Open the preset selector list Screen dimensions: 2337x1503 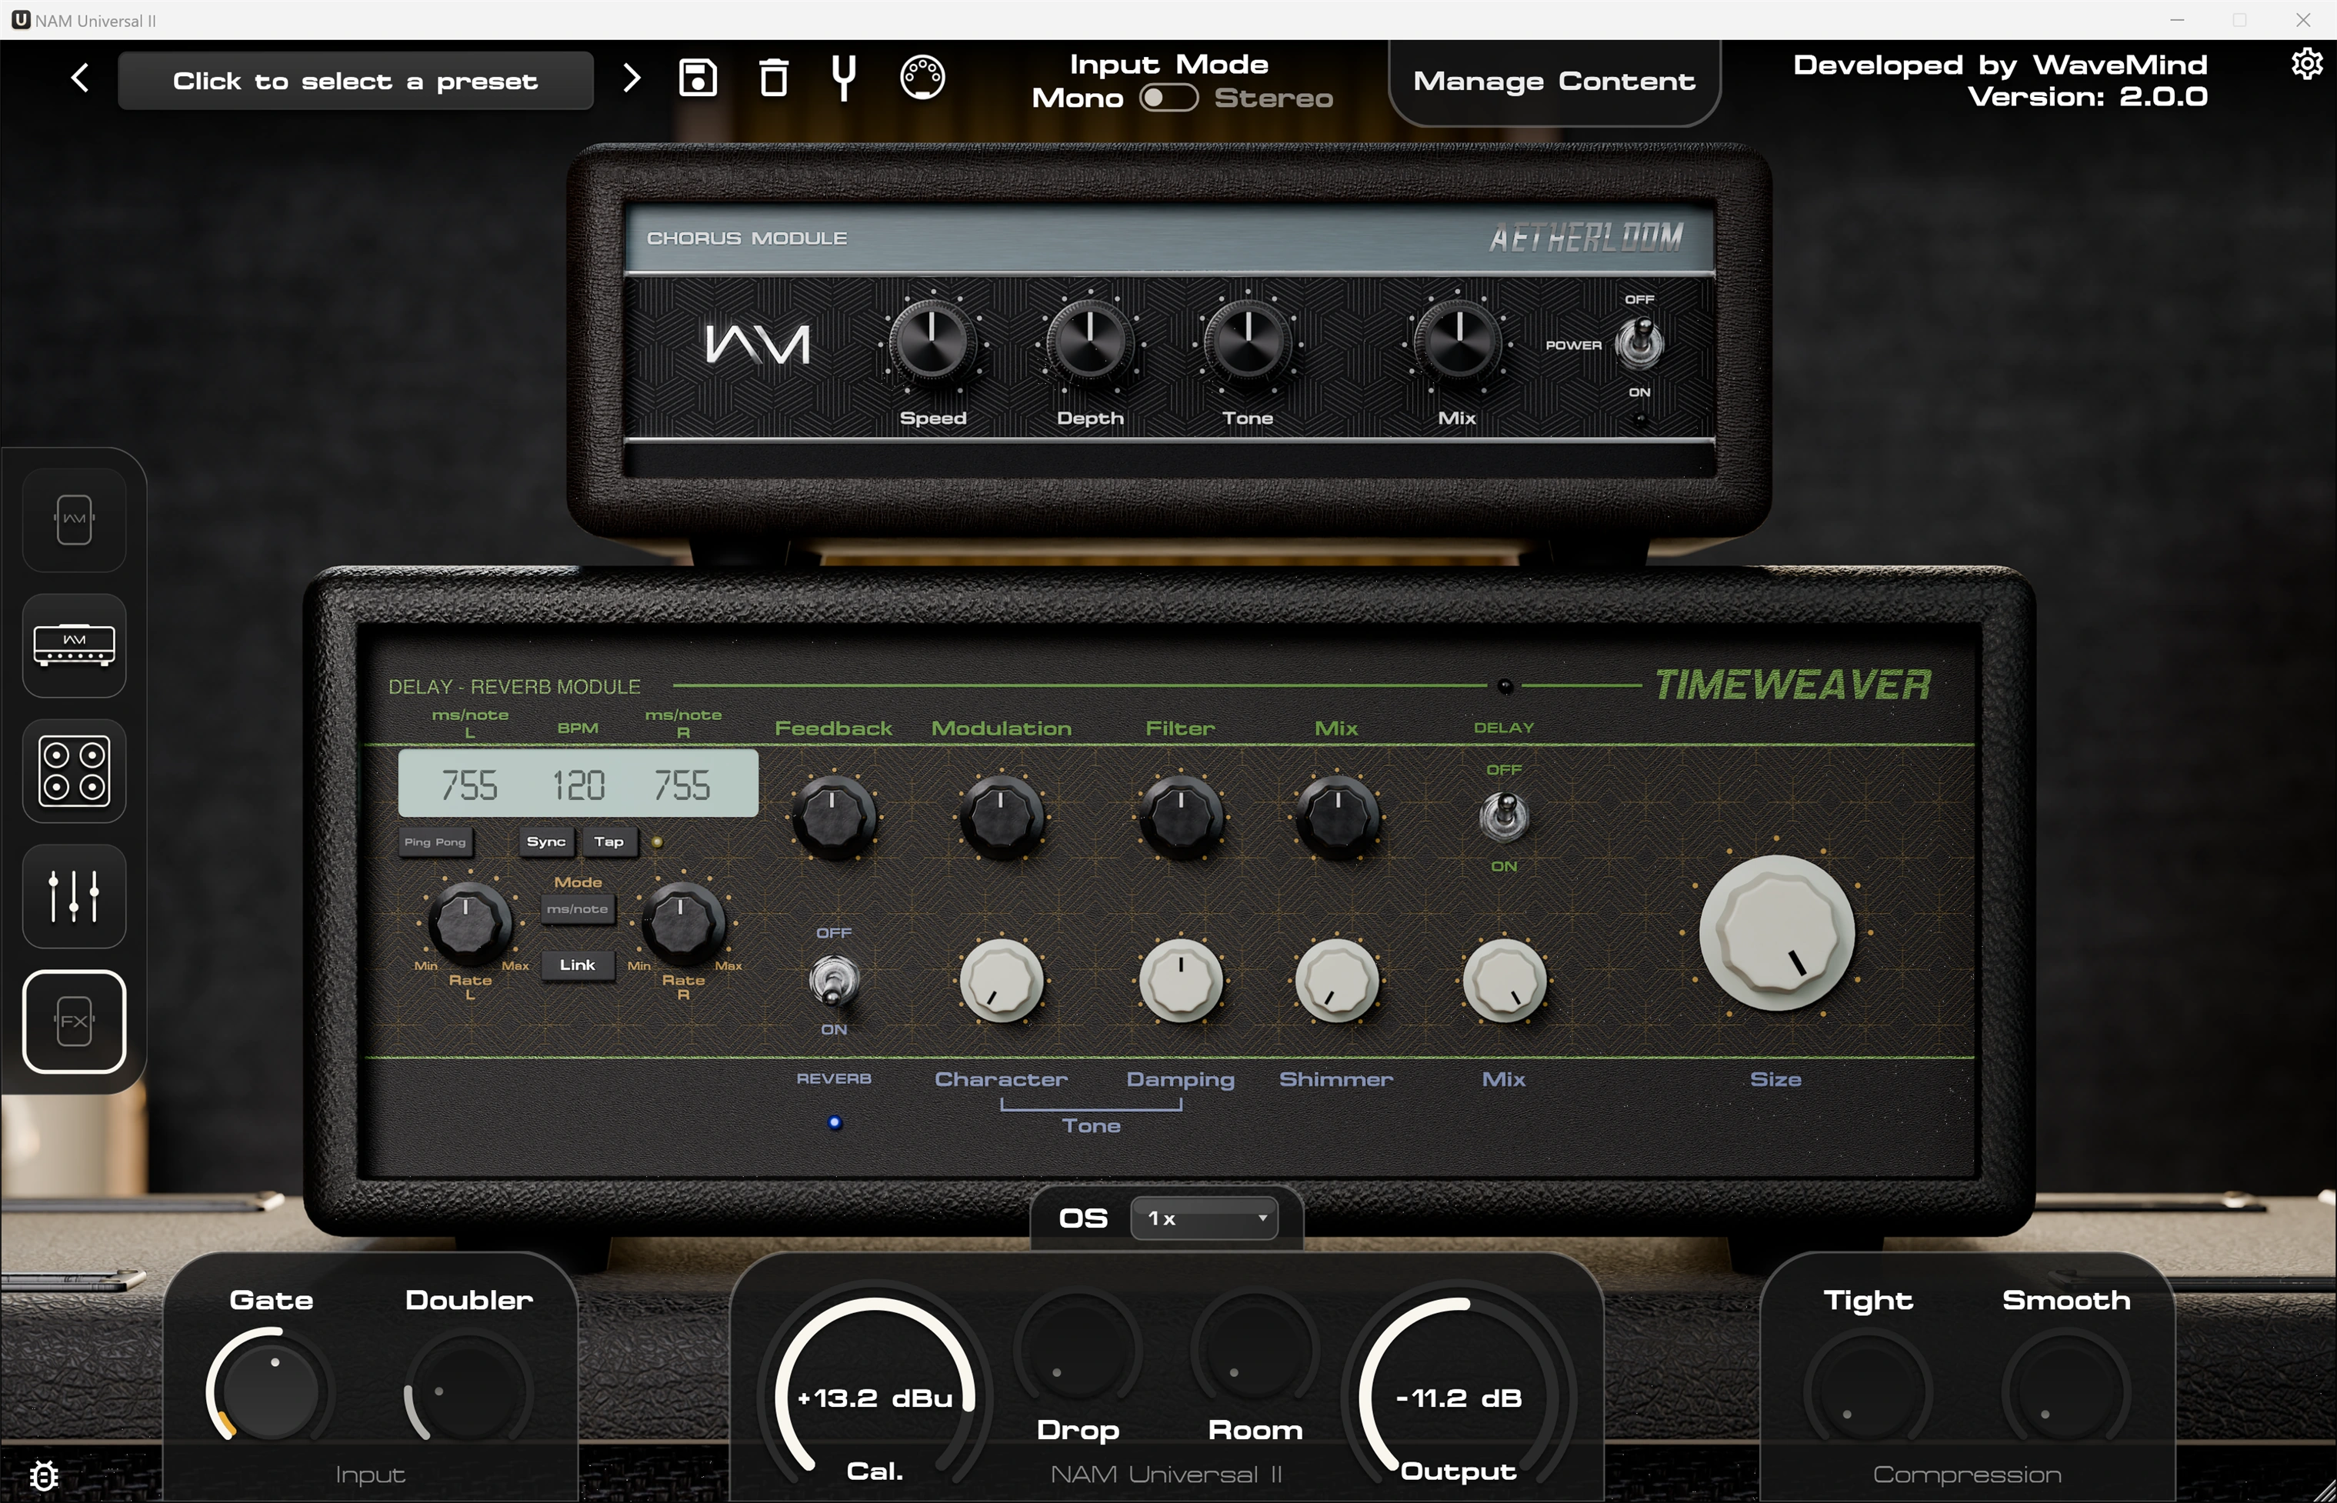355,81
